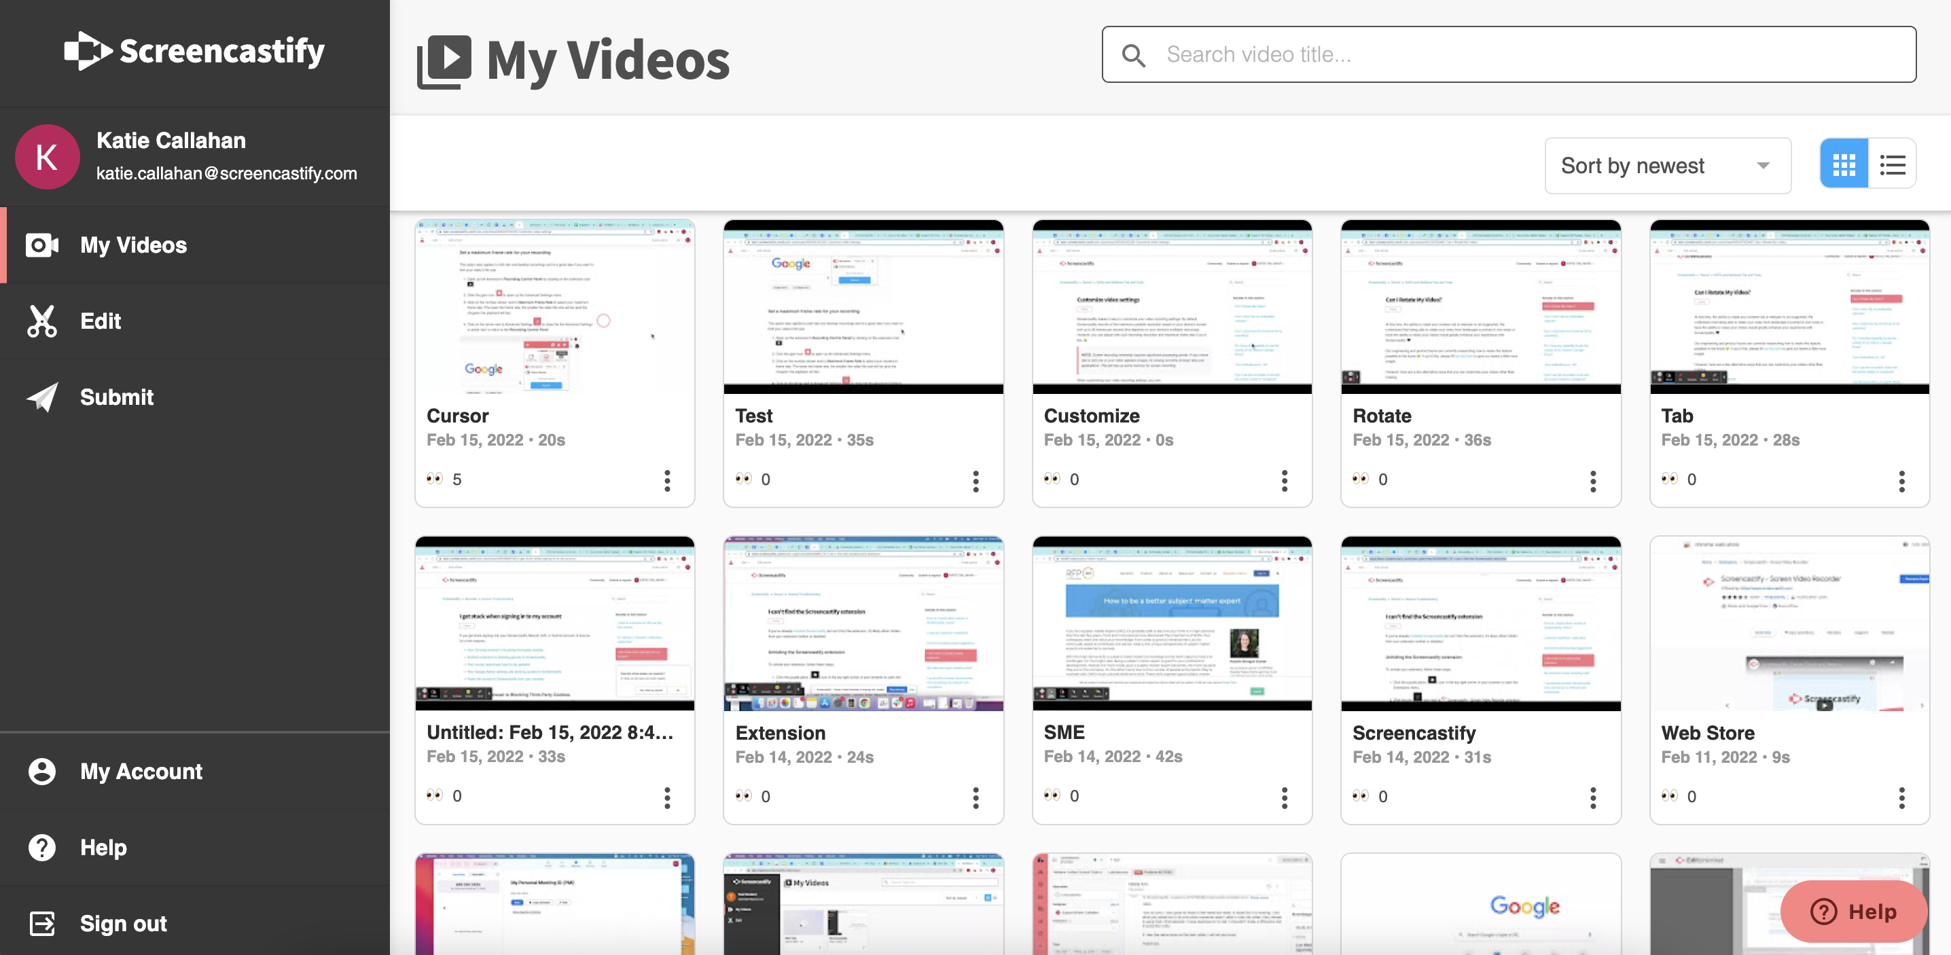This screenshot has height=955, width=1951.
Task: Select the camera My Videos icon
Action: 42,245
